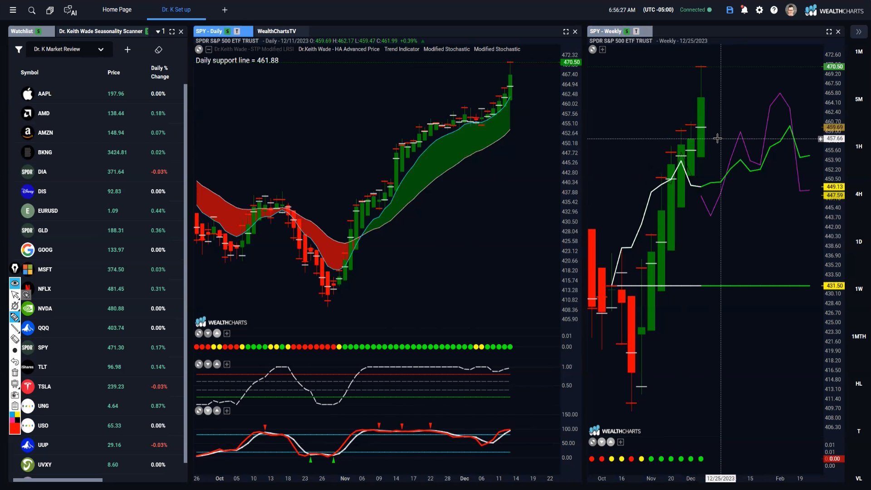The width and height of the screenshot is (871, 490).
Task: Switch to the WealthChartsTV tab
Action: click(277, 31)
